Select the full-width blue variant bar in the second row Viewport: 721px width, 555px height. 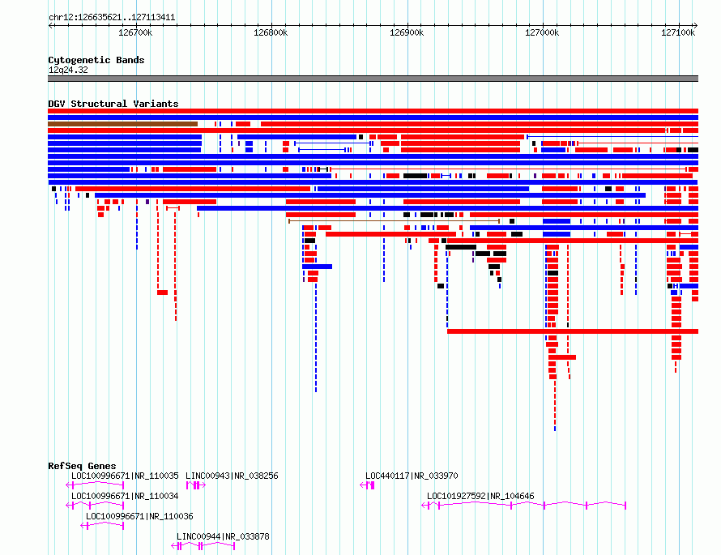click(x=373, y=117)
